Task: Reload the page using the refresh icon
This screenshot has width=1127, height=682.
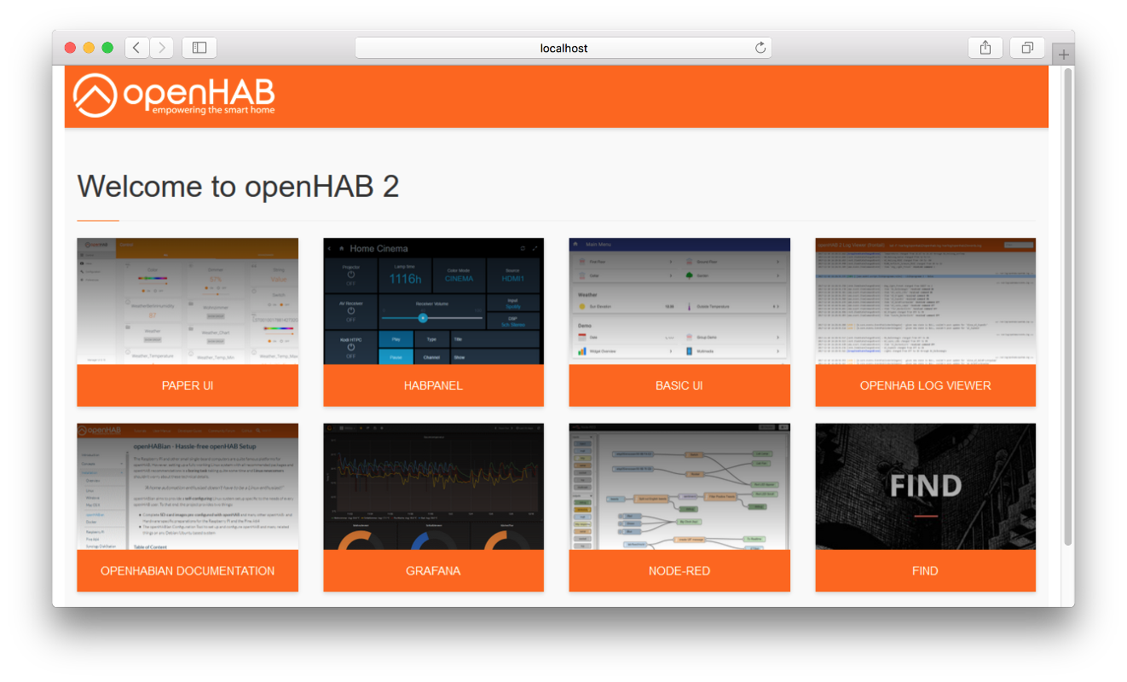Action: (x=760, y=49)
